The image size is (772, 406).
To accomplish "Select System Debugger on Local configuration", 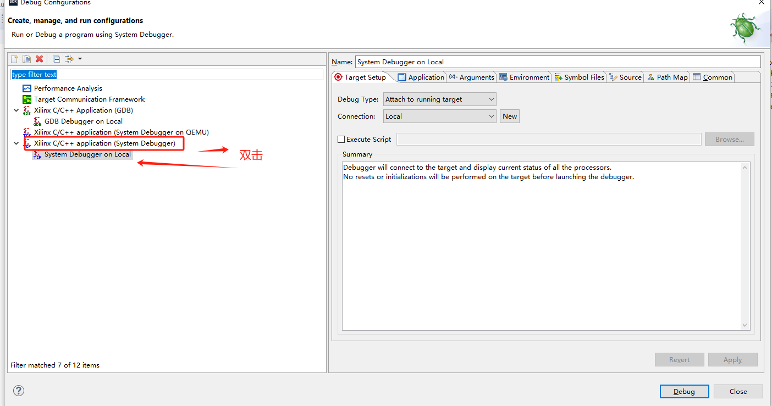I will click(x=87, y=154).
